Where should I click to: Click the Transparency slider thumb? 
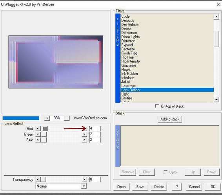point(43,180)
